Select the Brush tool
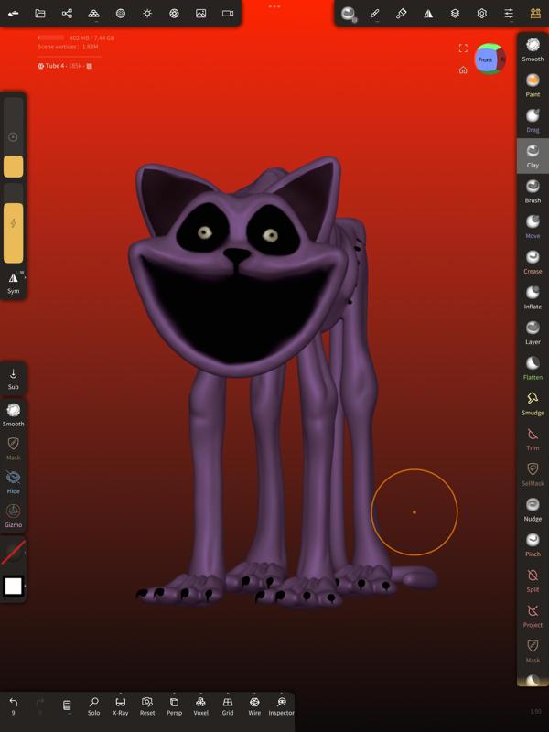The image size is (549, 732). [533, 191]
